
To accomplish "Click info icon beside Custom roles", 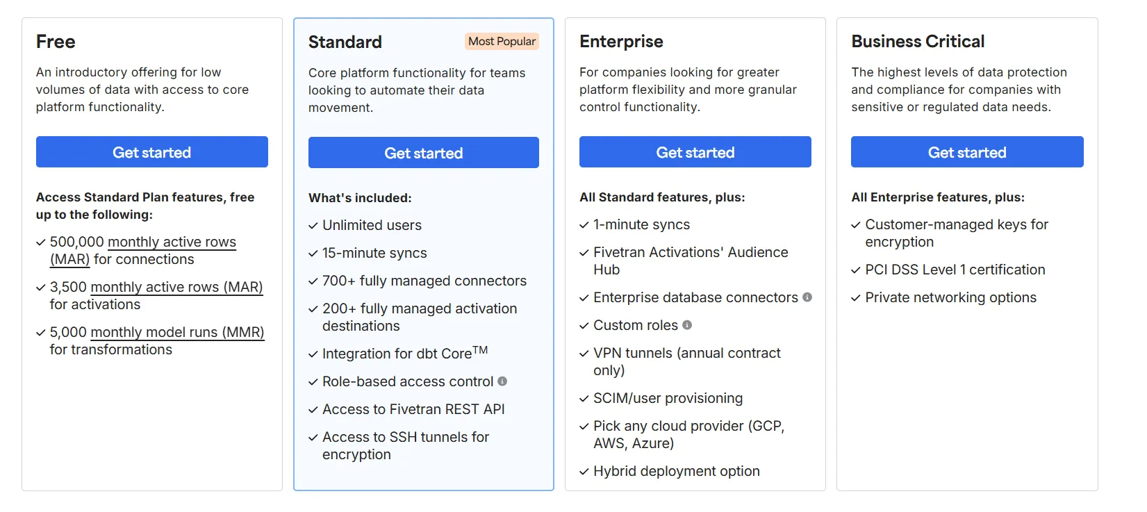I will 687,325.
